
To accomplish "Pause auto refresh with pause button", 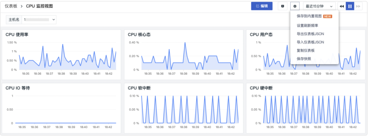I will pos(350,6).
